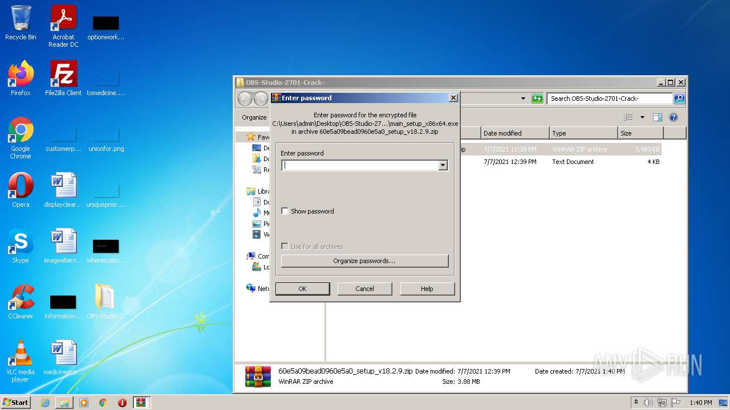730x410 pixels.
Task: Open the Recycle Bin desktop icon
Action: (21, 23)
